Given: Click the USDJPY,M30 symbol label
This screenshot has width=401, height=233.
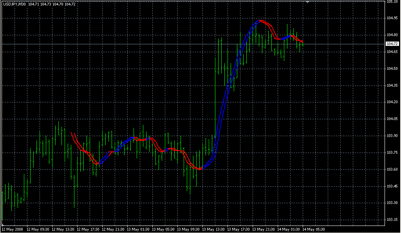Looking at the screenshot, I should click(14, 4).
